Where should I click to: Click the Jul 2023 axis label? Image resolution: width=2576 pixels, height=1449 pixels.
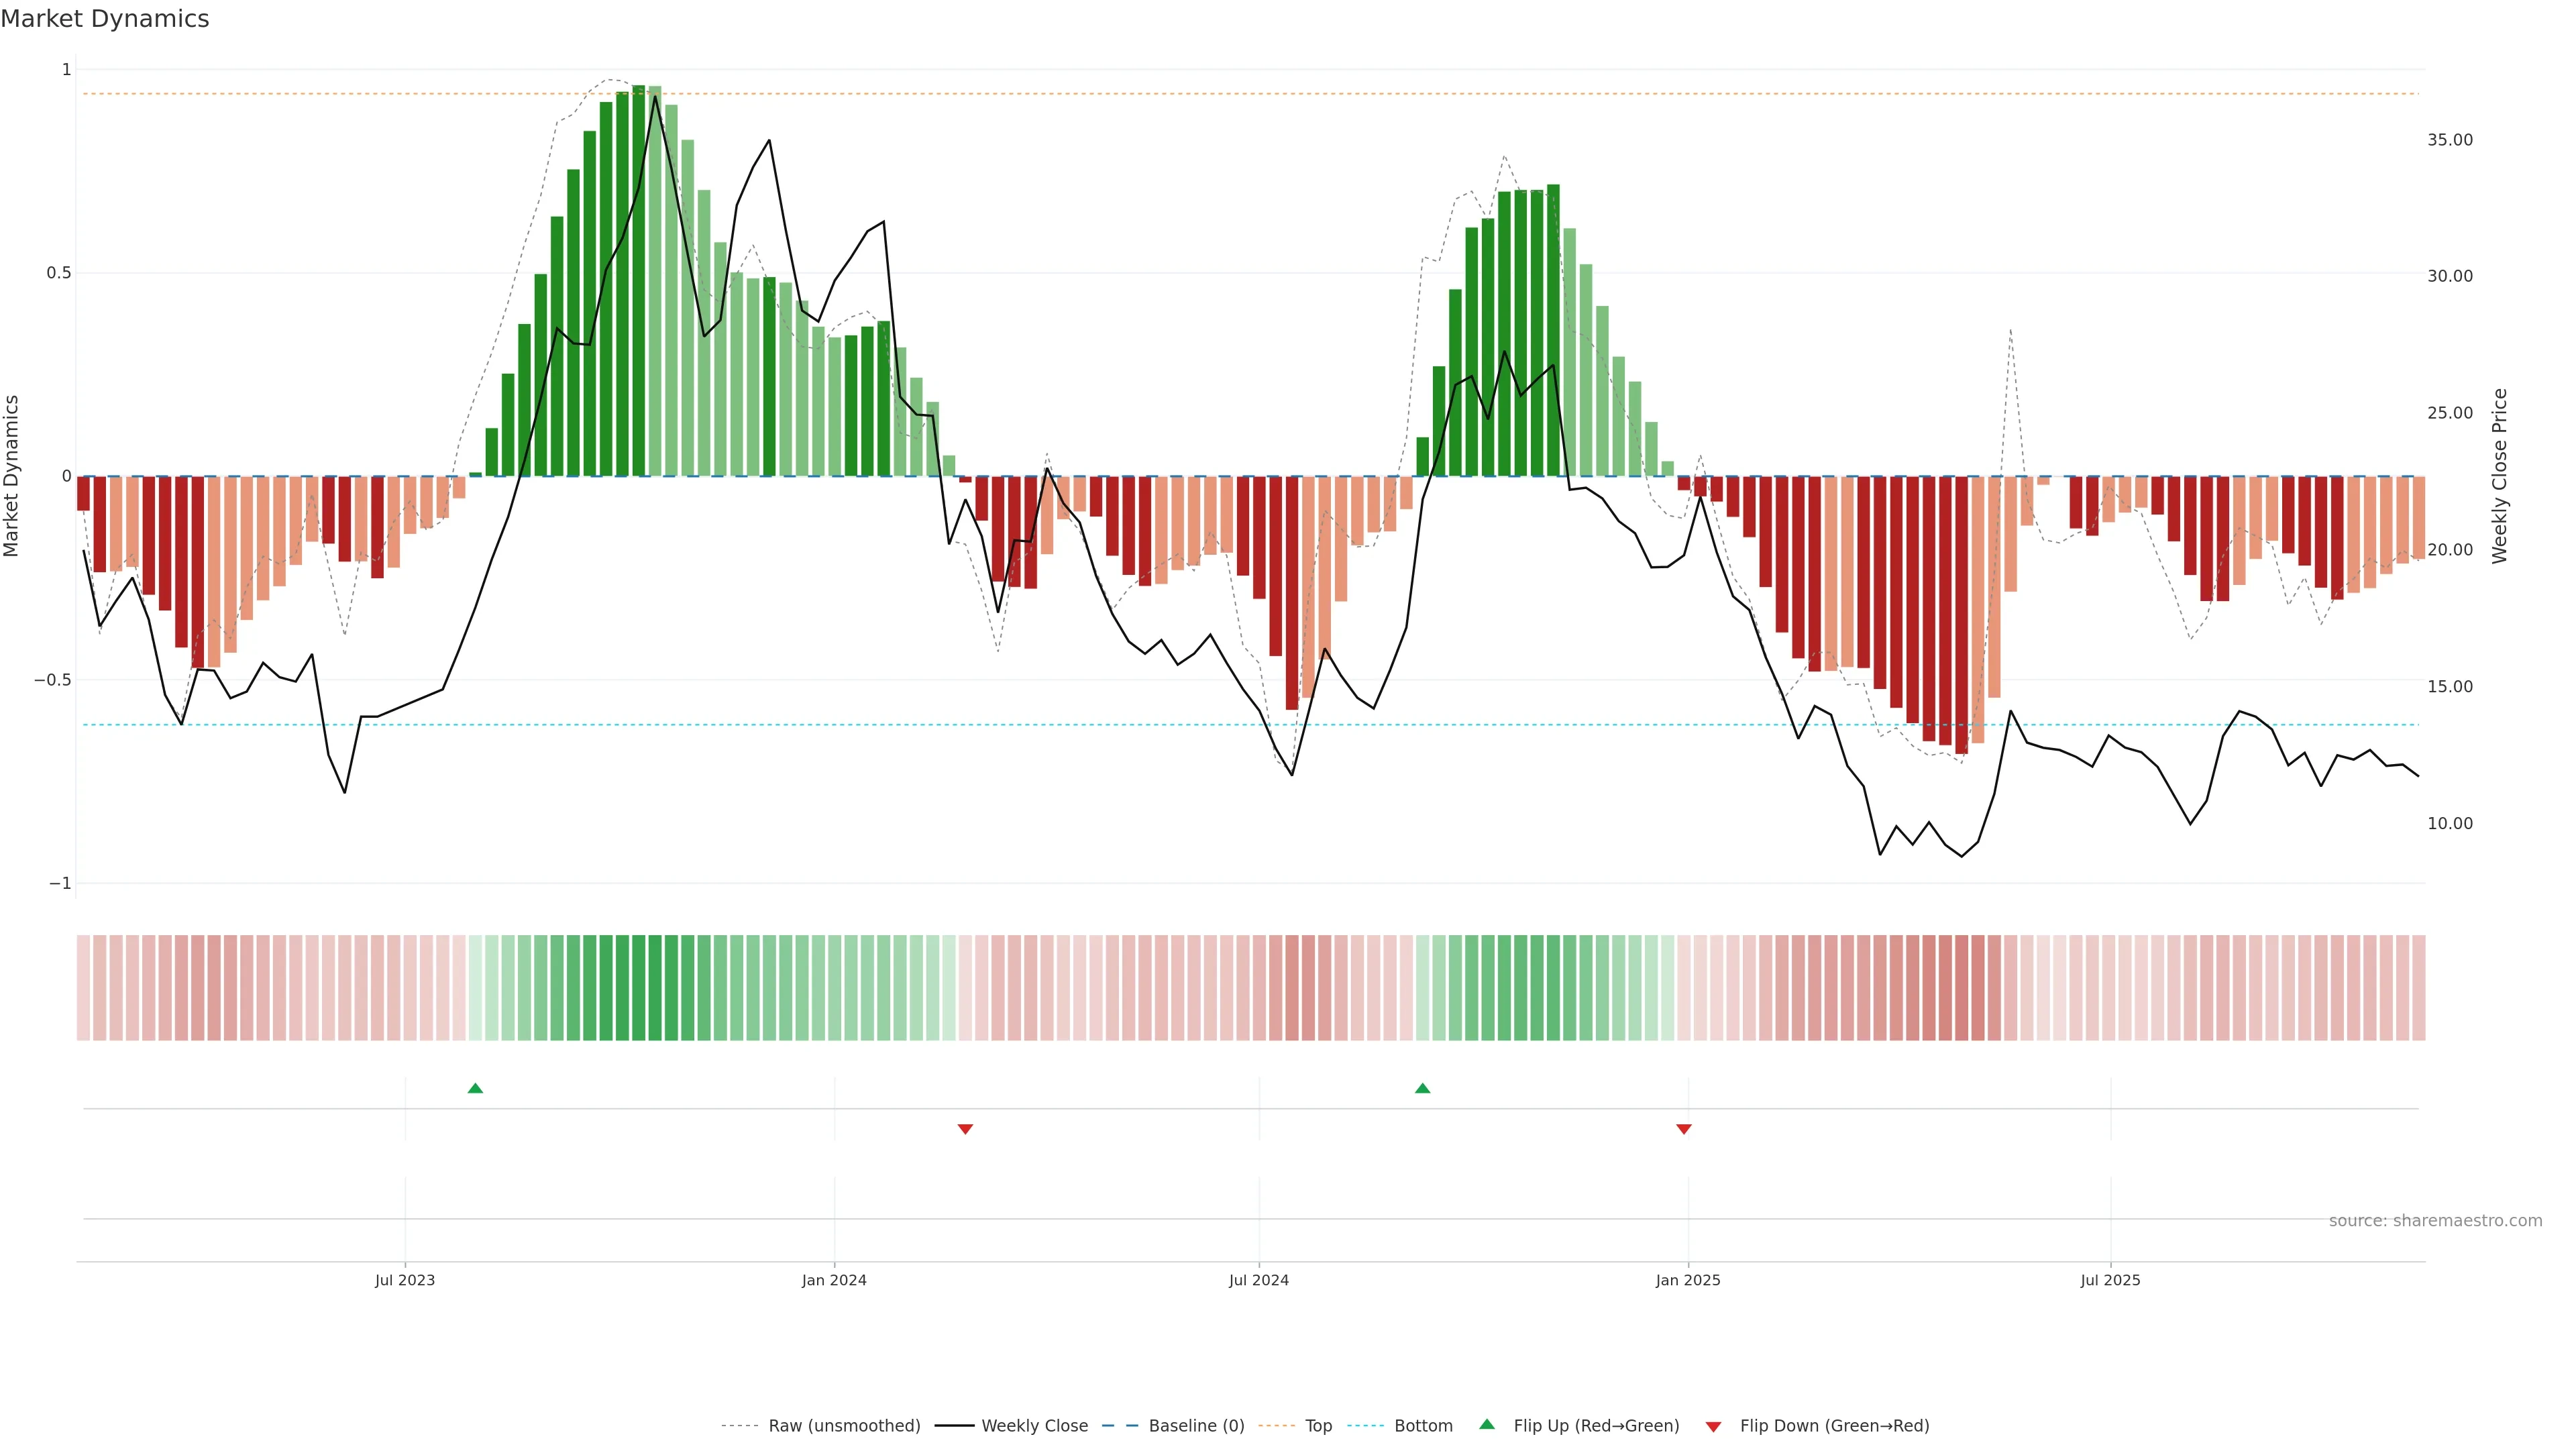click(x=405, y=1280)
